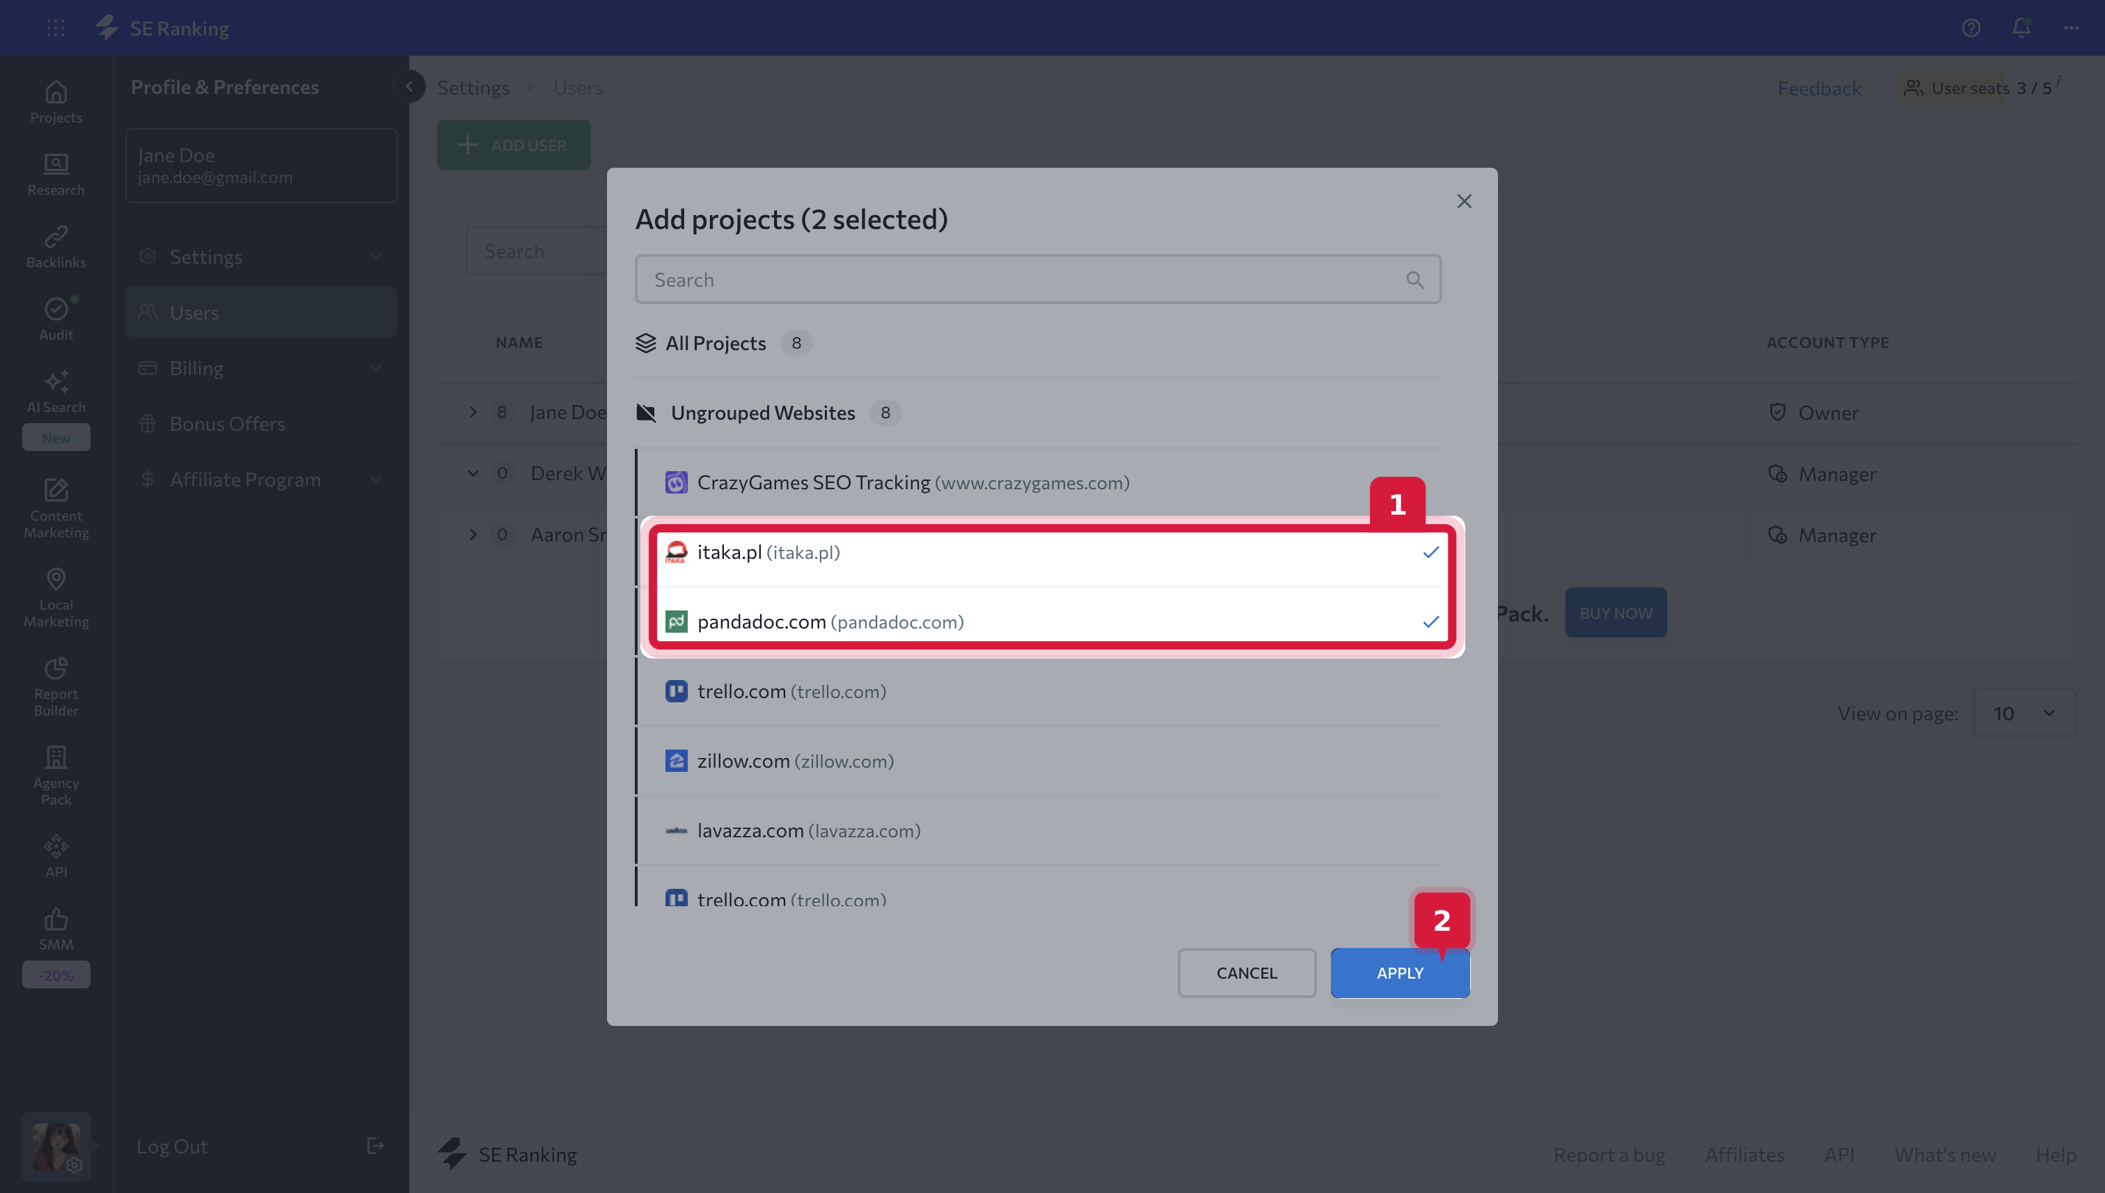Open the Audit sidebar icon
This screenshot has width=2105, height=1193.
pyautogui.click(x=56, y=319)
